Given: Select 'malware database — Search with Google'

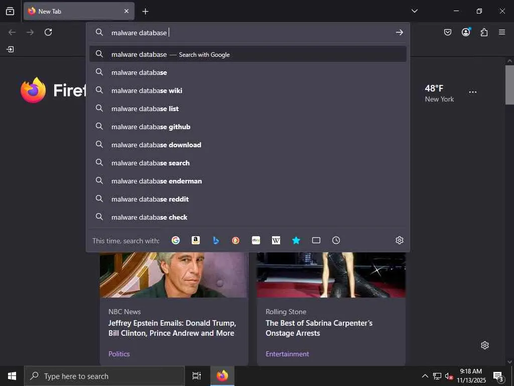Looking at the screenshot, I should pos(248,54).
